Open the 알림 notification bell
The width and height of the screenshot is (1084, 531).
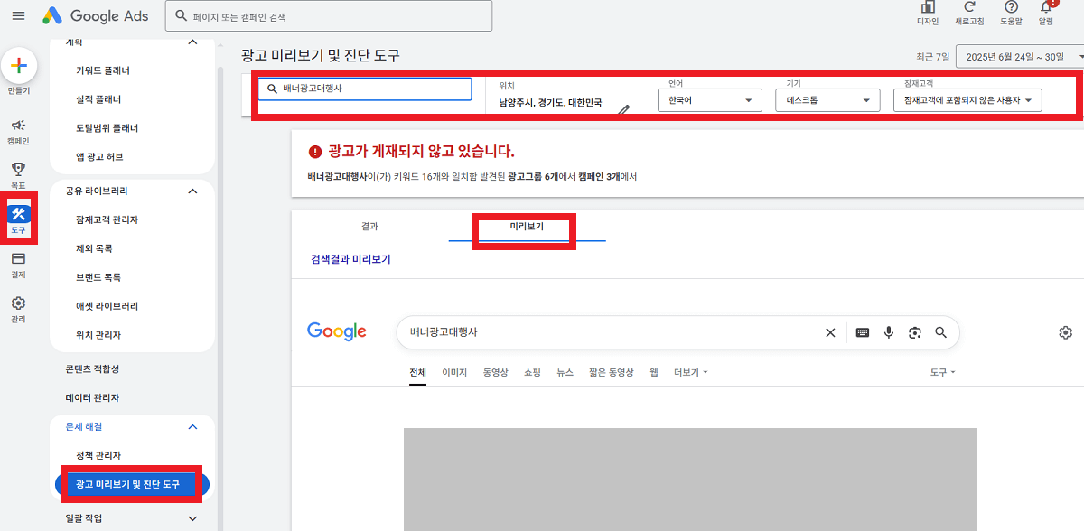point(1044,11)
